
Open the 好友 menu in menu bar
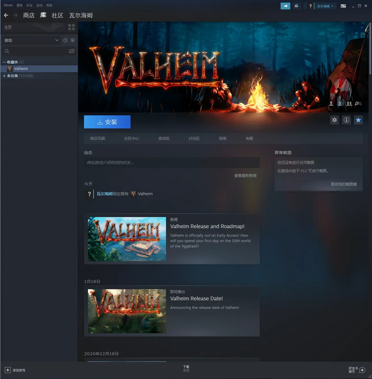click(x=30, y=5)
